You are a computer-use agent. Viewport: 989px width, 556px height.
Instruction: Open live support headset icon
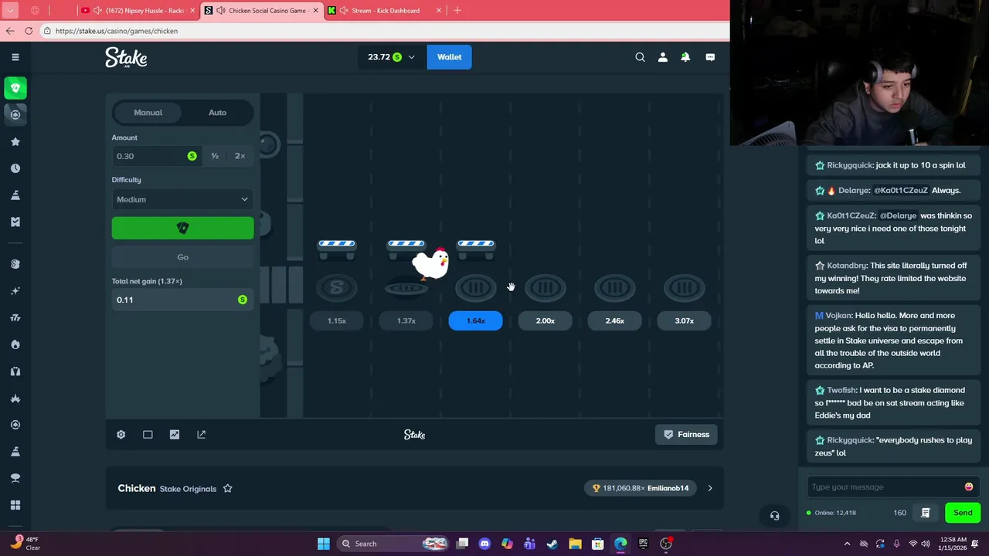[x=774, y=516]
